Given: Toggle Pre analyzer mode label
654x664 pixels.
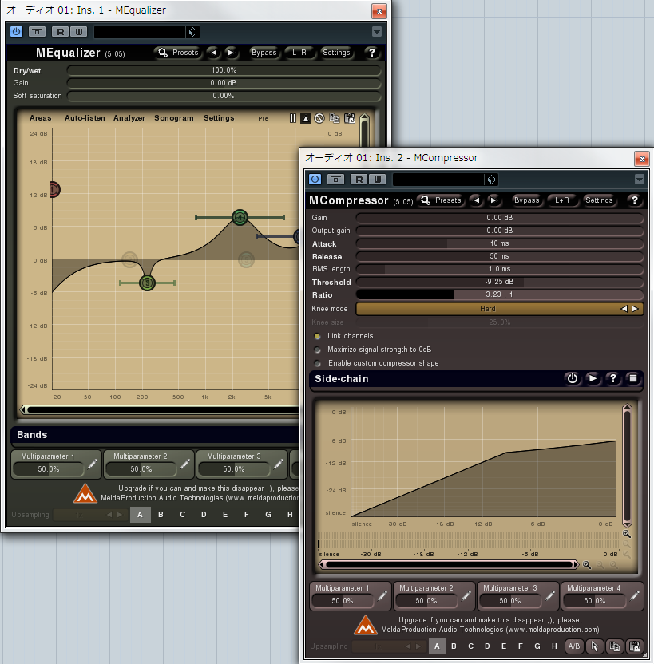Looking at the screenshot, I should [x=263, y=119].
